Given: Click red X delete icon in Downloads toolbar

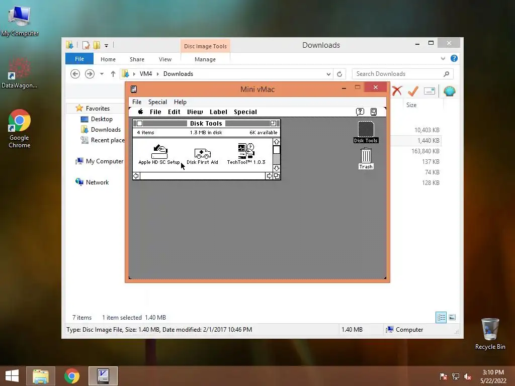Looking at the screenshot, I should click(397, 91).
